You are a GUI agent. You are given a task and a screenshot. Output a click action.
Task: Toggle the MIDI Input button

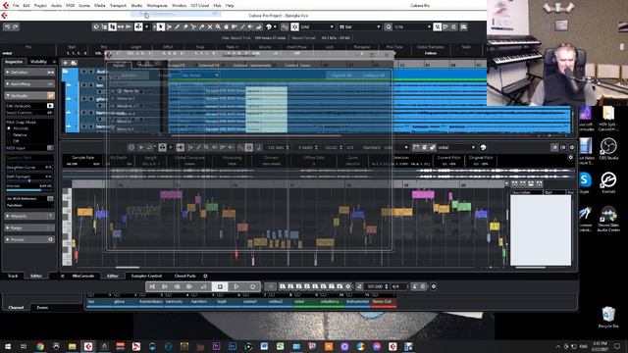[x=50, y=148]
